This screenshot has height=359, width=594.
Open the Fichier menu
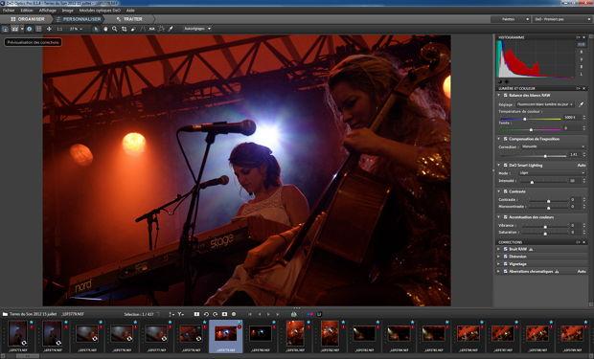click(x=9, y=11)
